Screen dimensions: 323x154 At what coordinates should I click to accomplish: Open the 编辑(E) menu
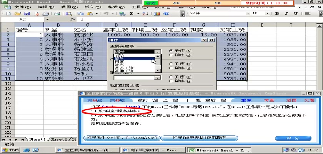(x=46, y=7)
